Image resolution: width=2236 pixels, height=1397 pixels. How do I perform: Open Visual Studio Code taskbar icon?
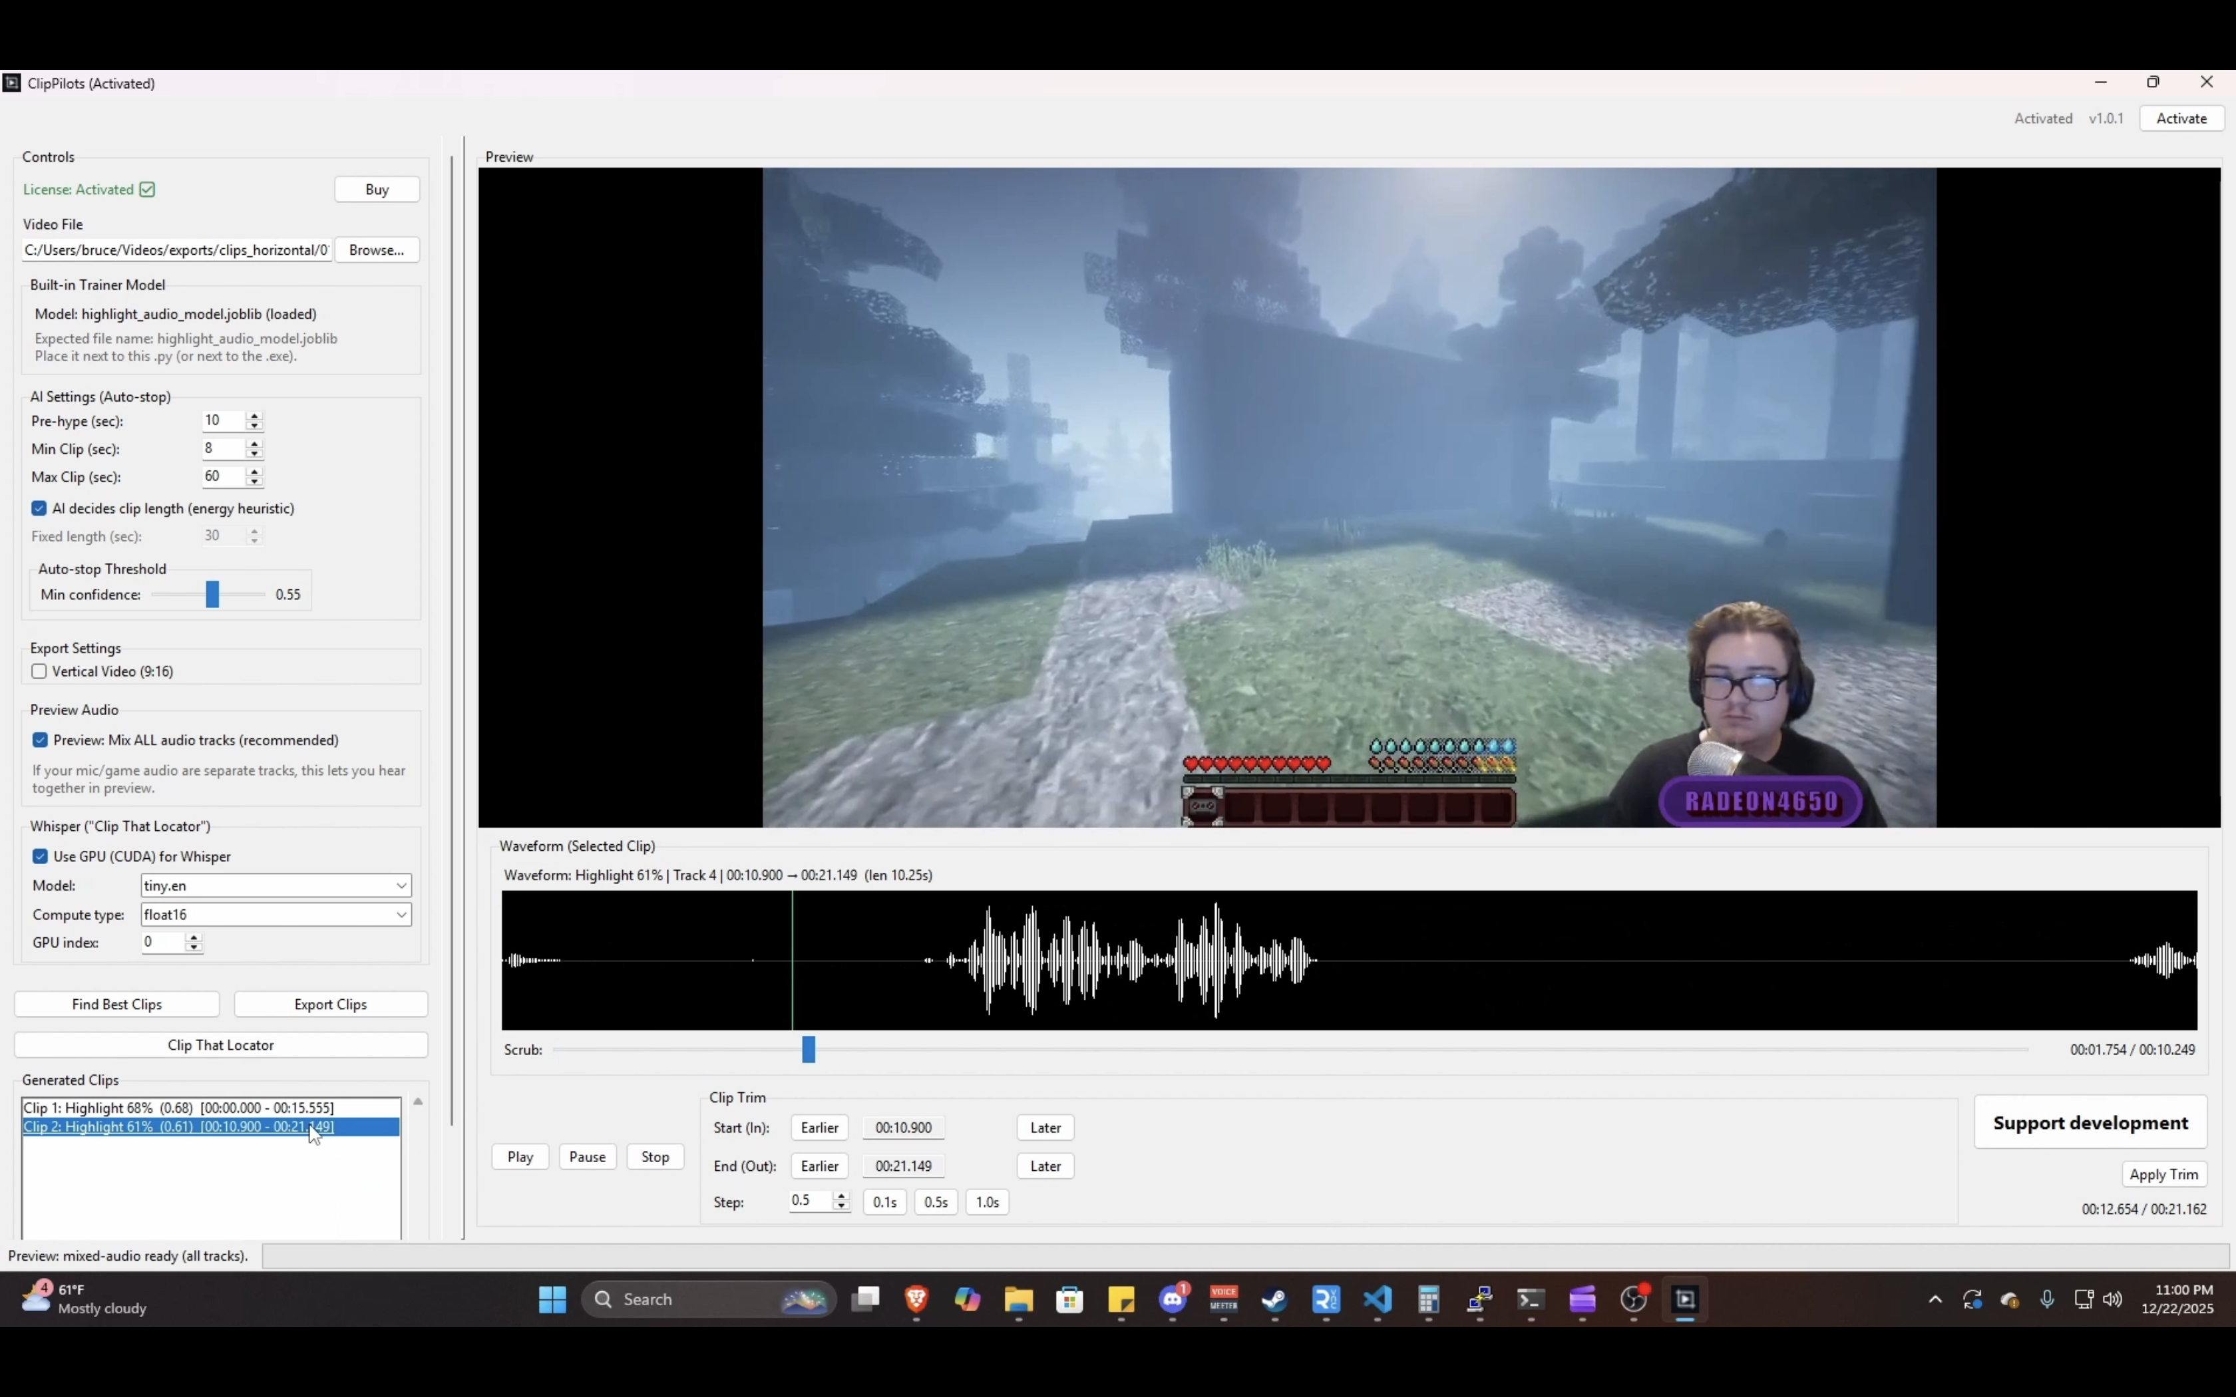1378,1300
